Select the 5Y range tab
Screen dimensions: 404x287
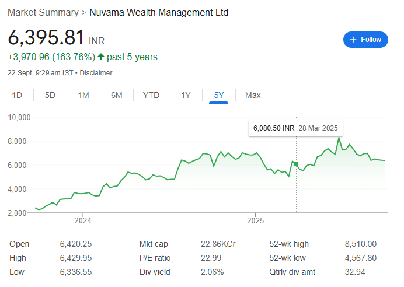[x=219, y=95]
